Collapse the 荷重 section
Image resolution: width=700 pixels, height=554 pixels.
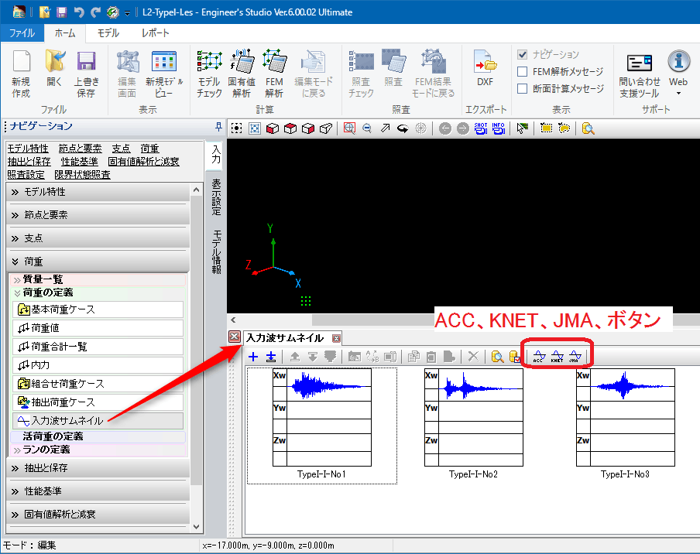[98, 262]
